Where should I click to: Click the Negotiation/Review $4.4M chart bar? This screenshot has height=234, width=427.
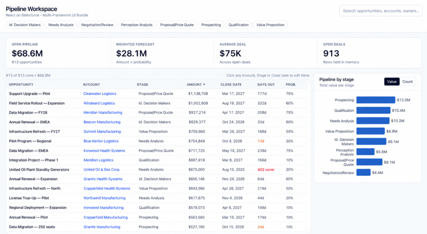pos(364,172)
